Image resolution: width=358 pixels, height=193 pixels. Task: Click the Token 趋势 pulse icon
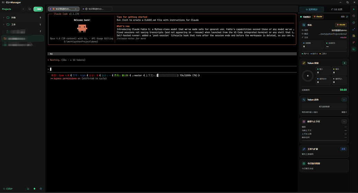click(x=304, y=100)
